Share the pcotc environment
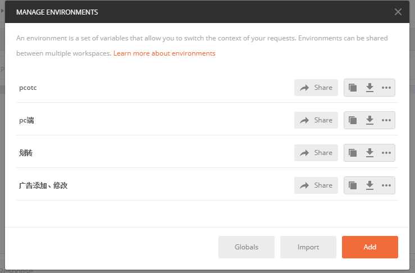The height and width of the screenshot is (273, 415). point(316,88)
